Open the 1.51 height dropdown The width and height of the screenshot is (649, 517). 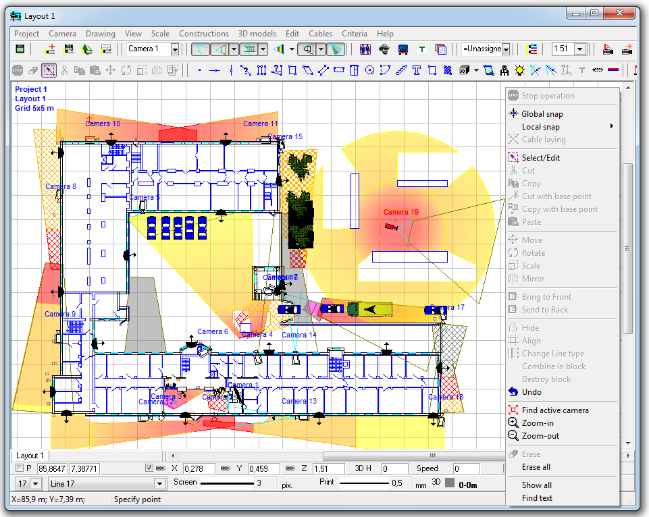580,49
